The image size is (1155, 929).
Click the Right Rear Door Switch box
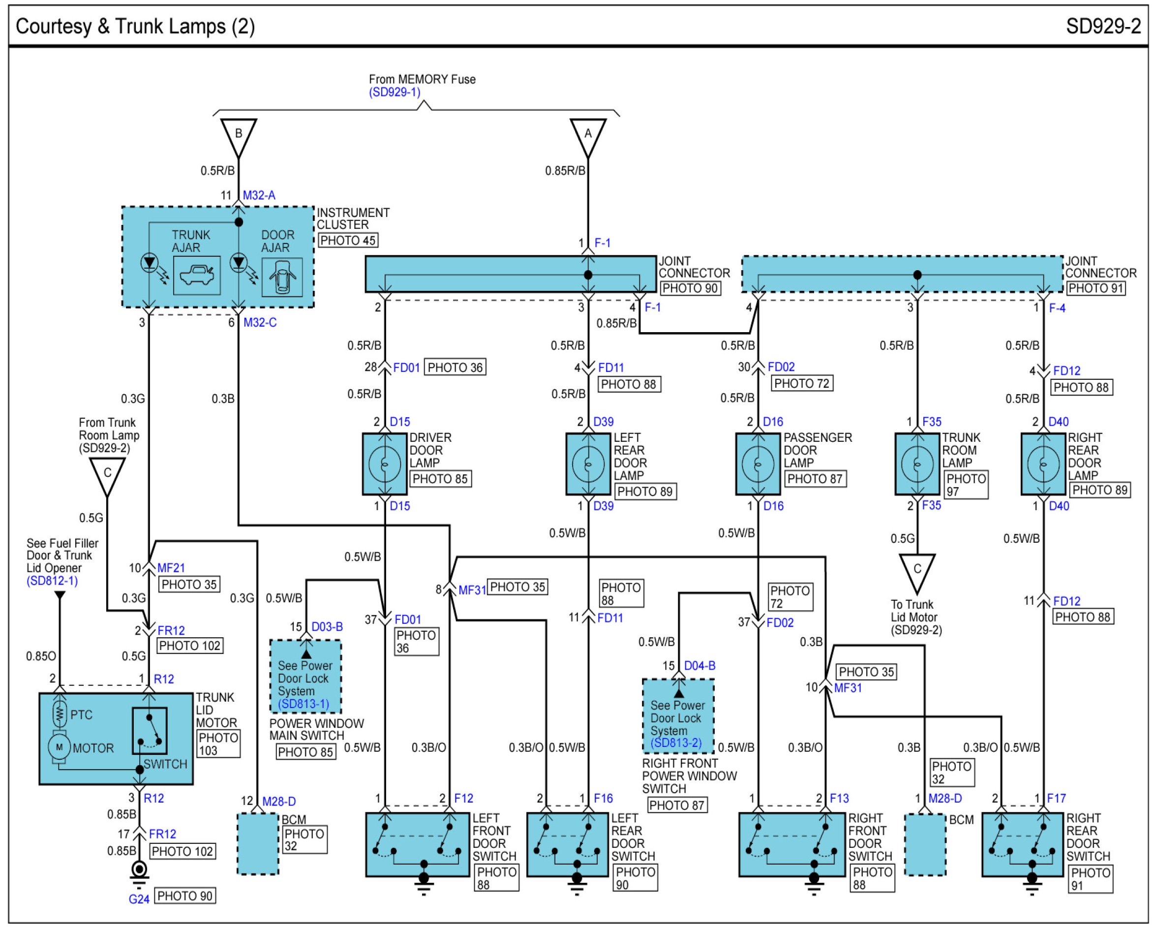(1022, 845)
